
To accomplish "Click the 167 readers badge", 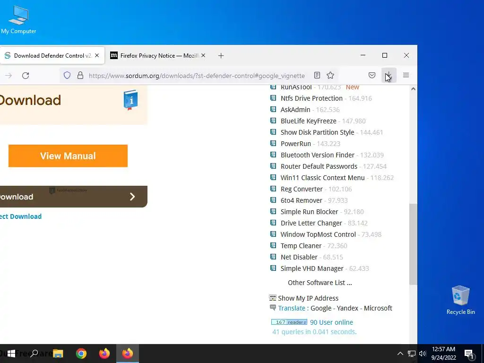I will pyautogui.click(x=289, y=322).
